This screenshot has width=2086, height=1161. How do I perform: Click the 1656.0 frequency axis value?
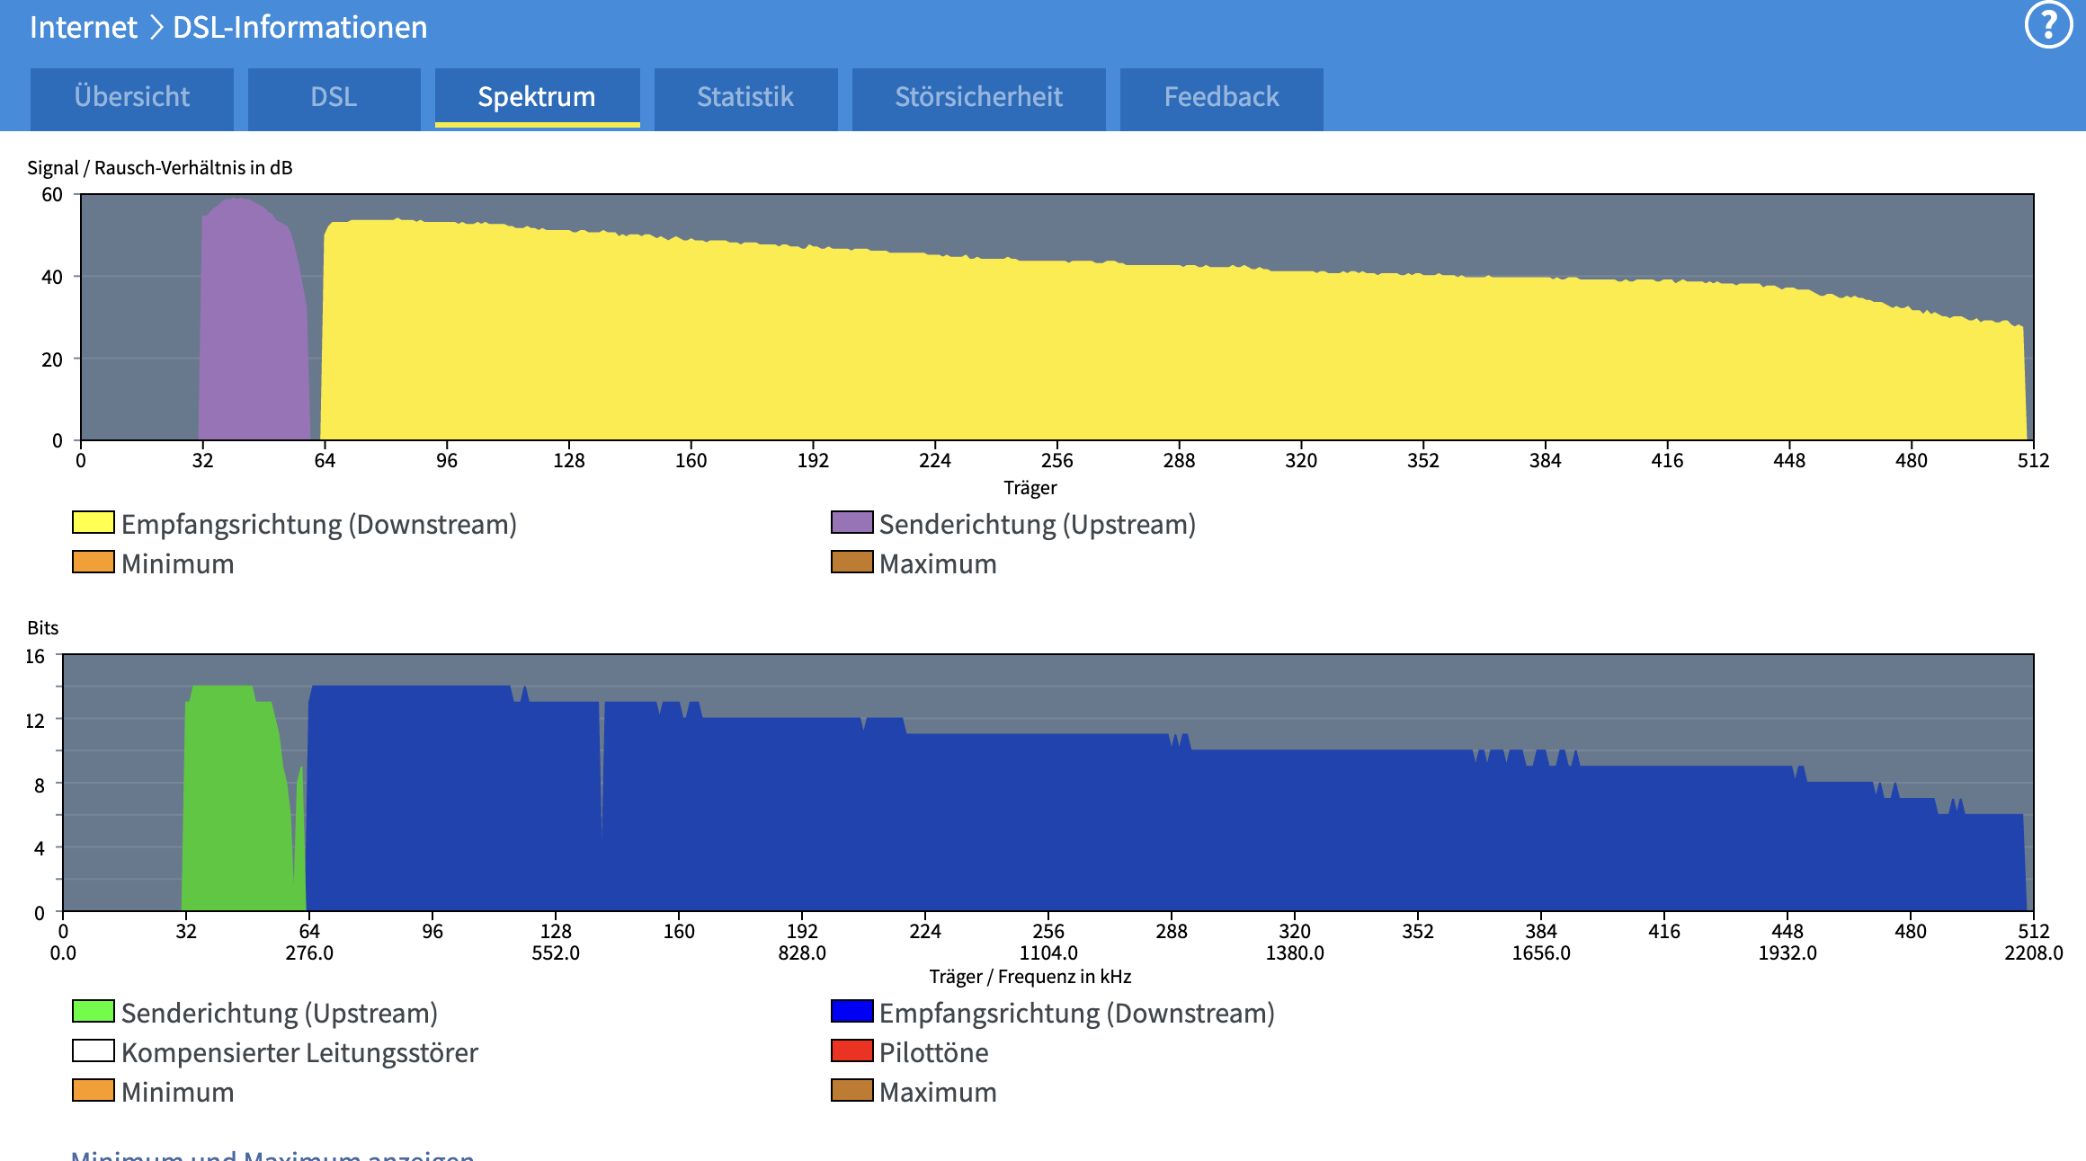coord(1541,953)
